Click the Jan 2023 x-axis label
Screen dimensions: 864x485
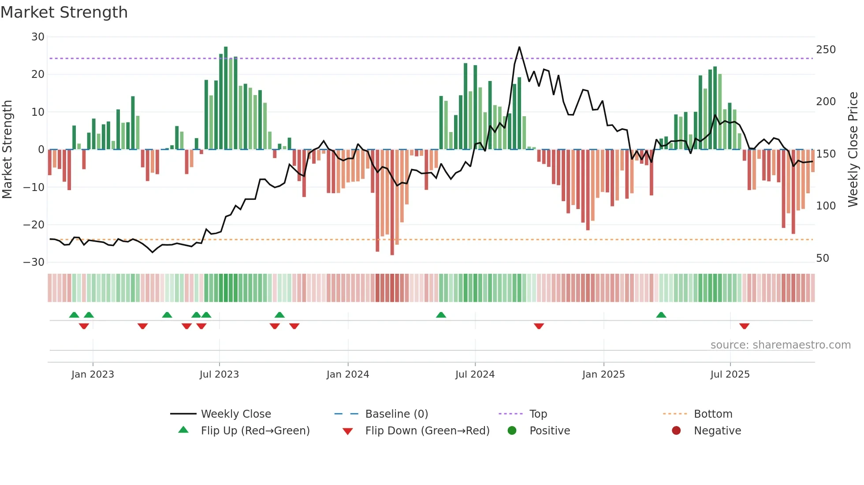pos(93,375)
